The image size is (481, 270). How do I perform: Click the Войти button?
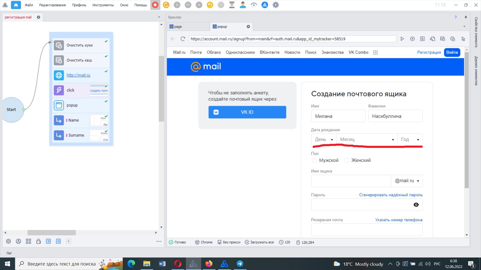tap(452, 52)
